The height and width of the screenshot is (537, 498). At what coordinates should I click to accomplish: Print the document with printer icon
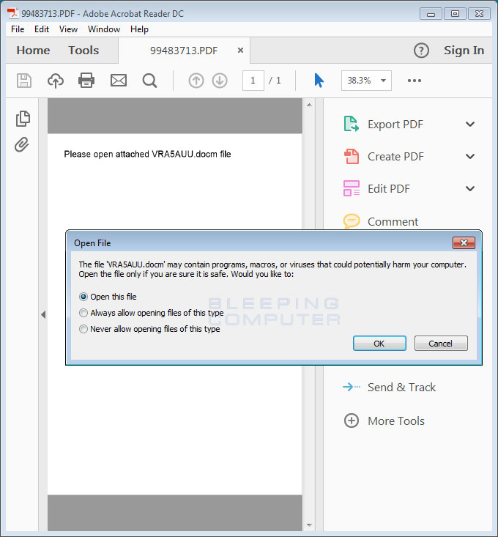(86, 81)
